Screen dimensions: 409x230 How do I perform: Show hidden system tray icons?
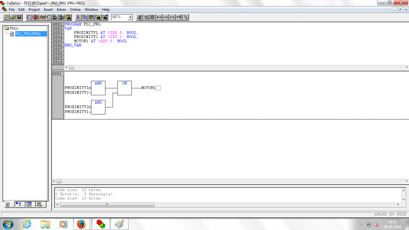click(361, 224)
